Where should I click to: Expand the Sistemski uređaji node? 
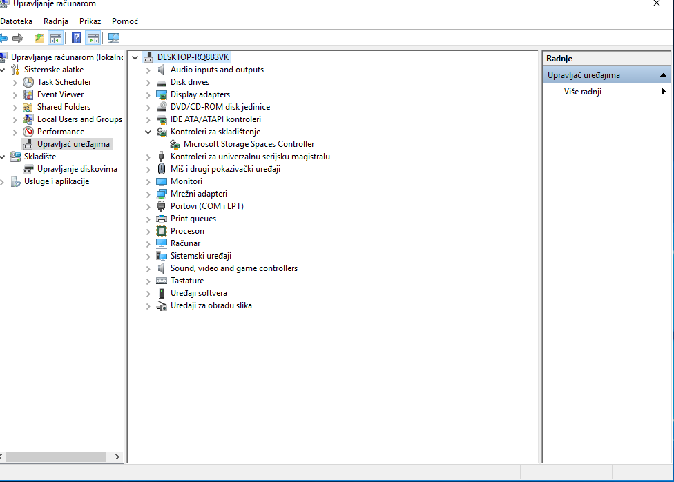click(148, 257)
